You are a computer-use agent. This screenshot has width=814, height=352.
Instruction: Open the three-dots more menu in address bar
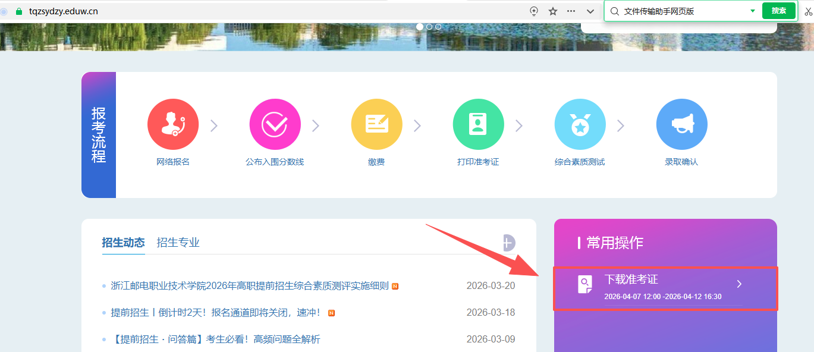click(x=571, y=11)
